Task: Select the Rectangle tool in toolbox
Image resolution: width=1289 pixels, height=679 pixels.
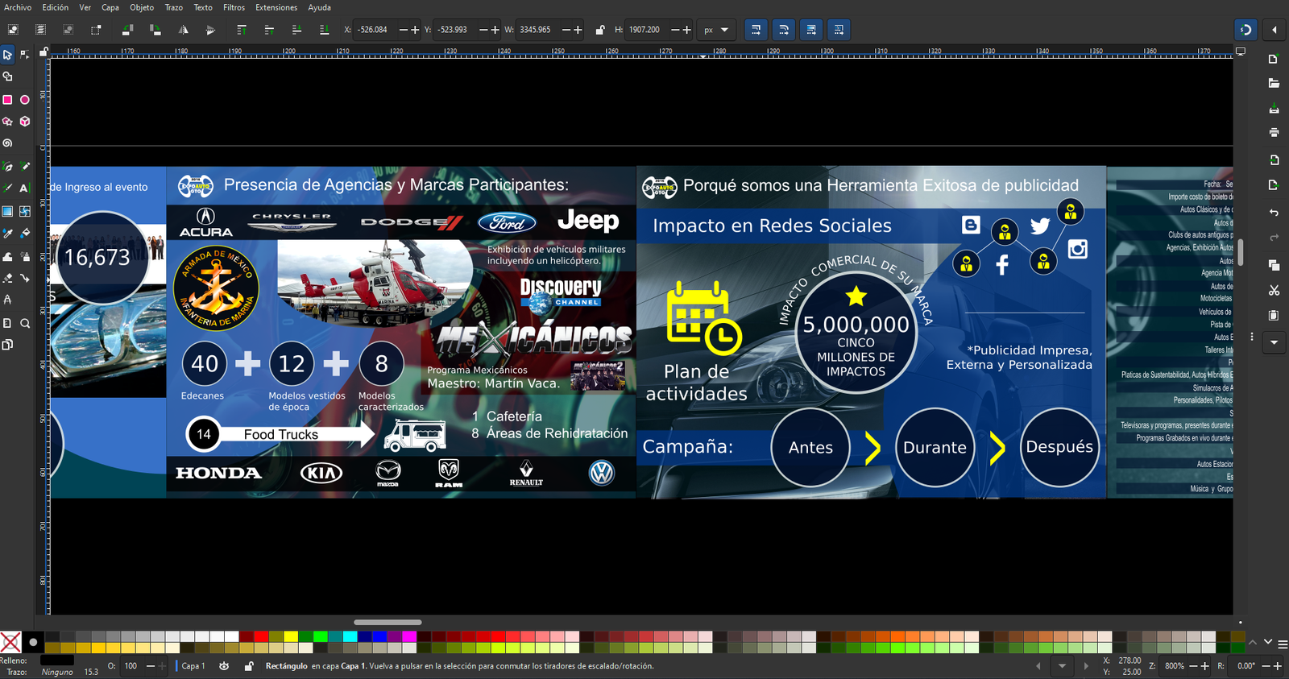Action: 7,100
